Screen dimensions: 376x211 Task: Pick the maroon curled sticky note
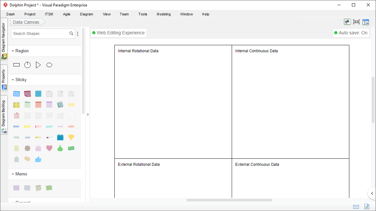click(x=27, y=94)
